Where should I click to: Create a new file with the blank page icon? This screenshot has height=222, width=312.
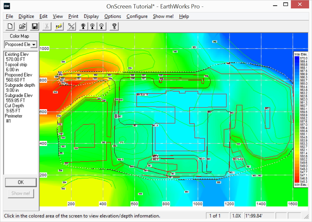click(x=10, y=26)
